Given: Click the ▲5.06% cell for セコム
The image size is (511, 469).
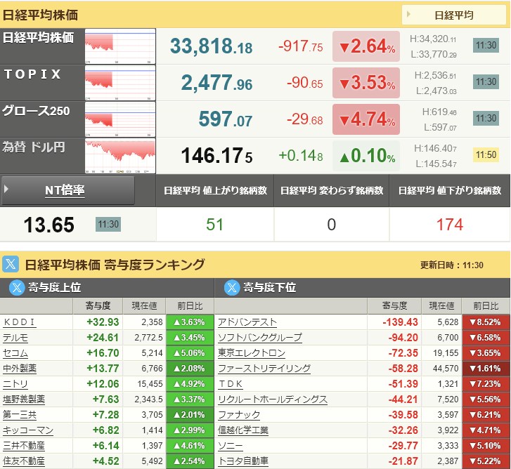Looking at the screenshot, I should 190,353.
